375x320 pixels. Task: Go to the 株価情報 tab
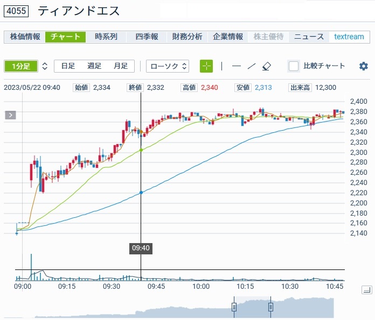click(x=25, y=37)
